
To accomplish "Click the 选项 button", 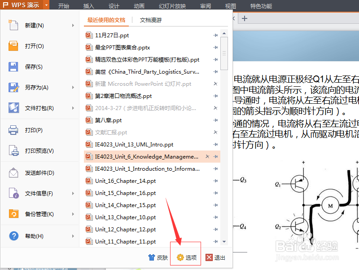I will [187, 257].
